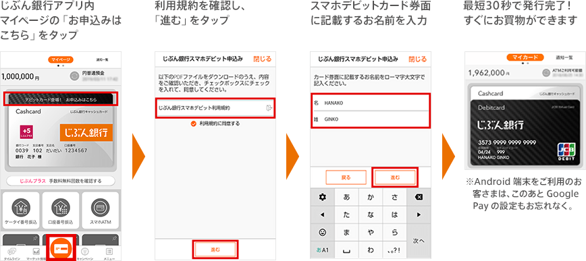Tap the backspace key on the keyboard
Screen dimensions: 586x261
point(419,197)
